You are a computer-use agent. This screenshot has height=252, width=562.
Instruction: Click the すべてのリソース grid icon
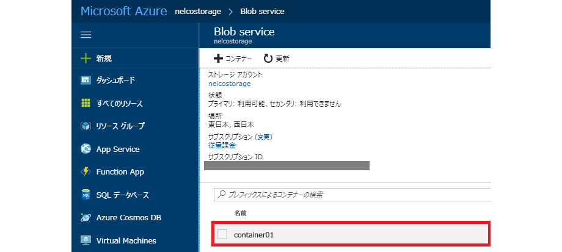pyautogui.click(x=86, y=103)
